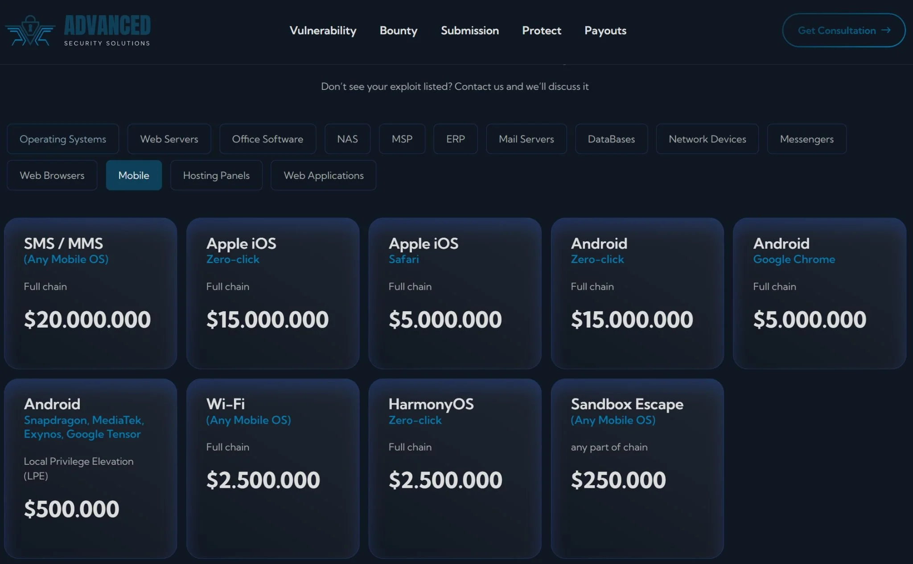
Task: Open the Payouts navigation link
Action: click(x=605, y=30)
